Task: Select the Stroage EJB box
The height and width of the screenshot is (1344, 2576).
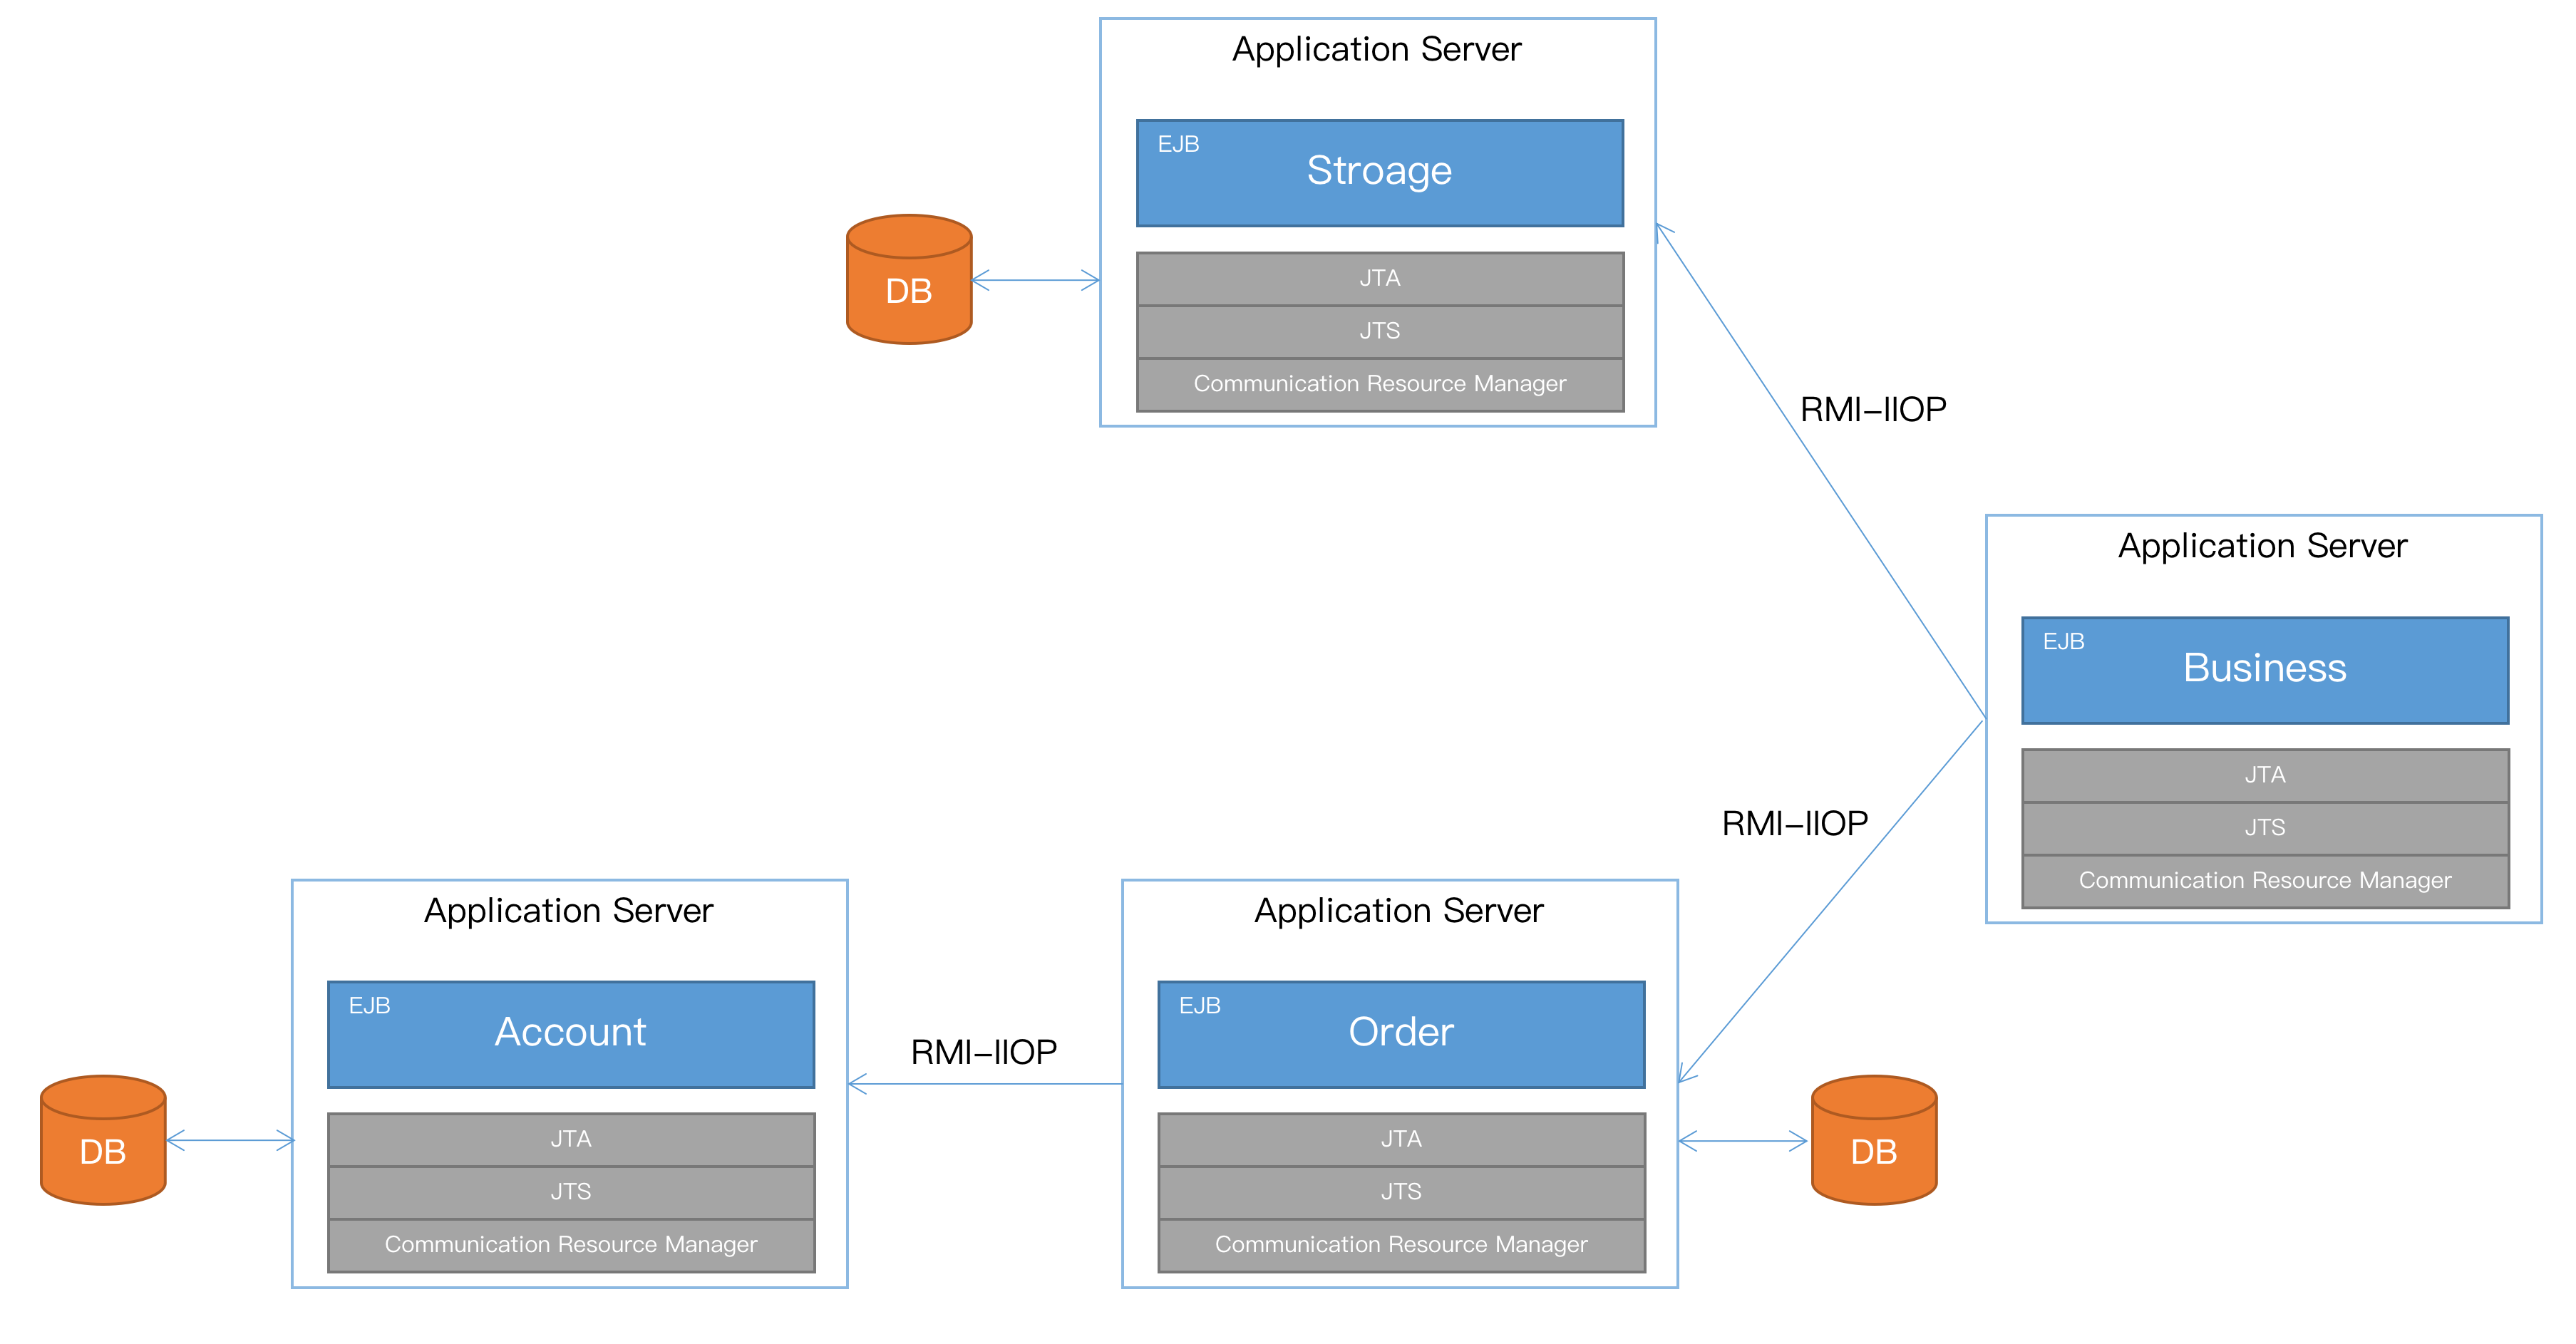Action: pos(1380,173)
